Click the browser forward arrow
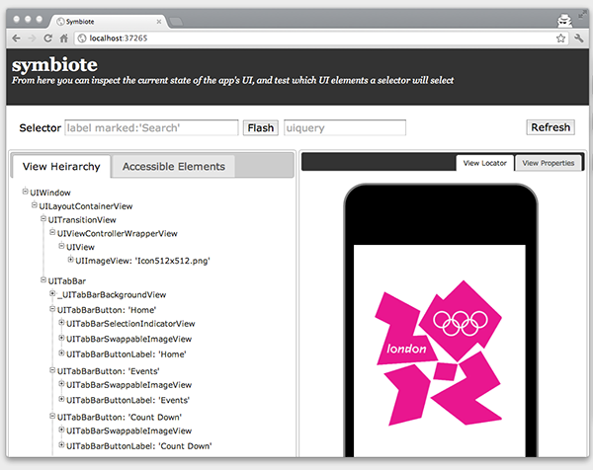593x470 pixels. click(33, 39)
